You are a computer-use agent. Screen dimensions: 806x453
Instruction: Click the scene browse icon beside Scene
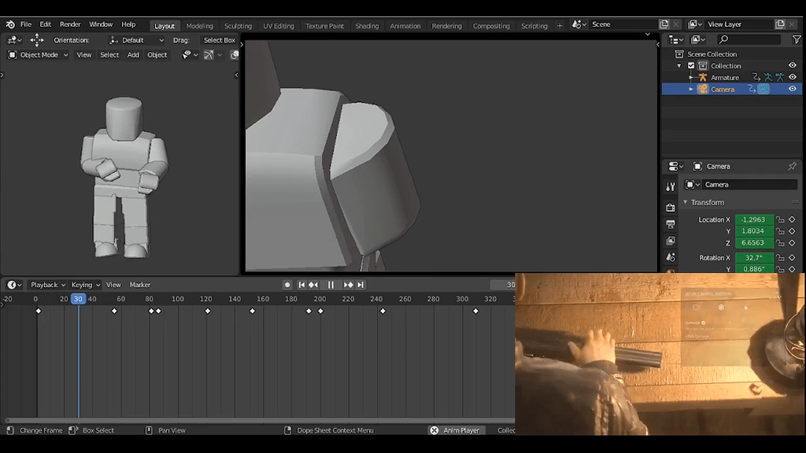tap(579, 24)
